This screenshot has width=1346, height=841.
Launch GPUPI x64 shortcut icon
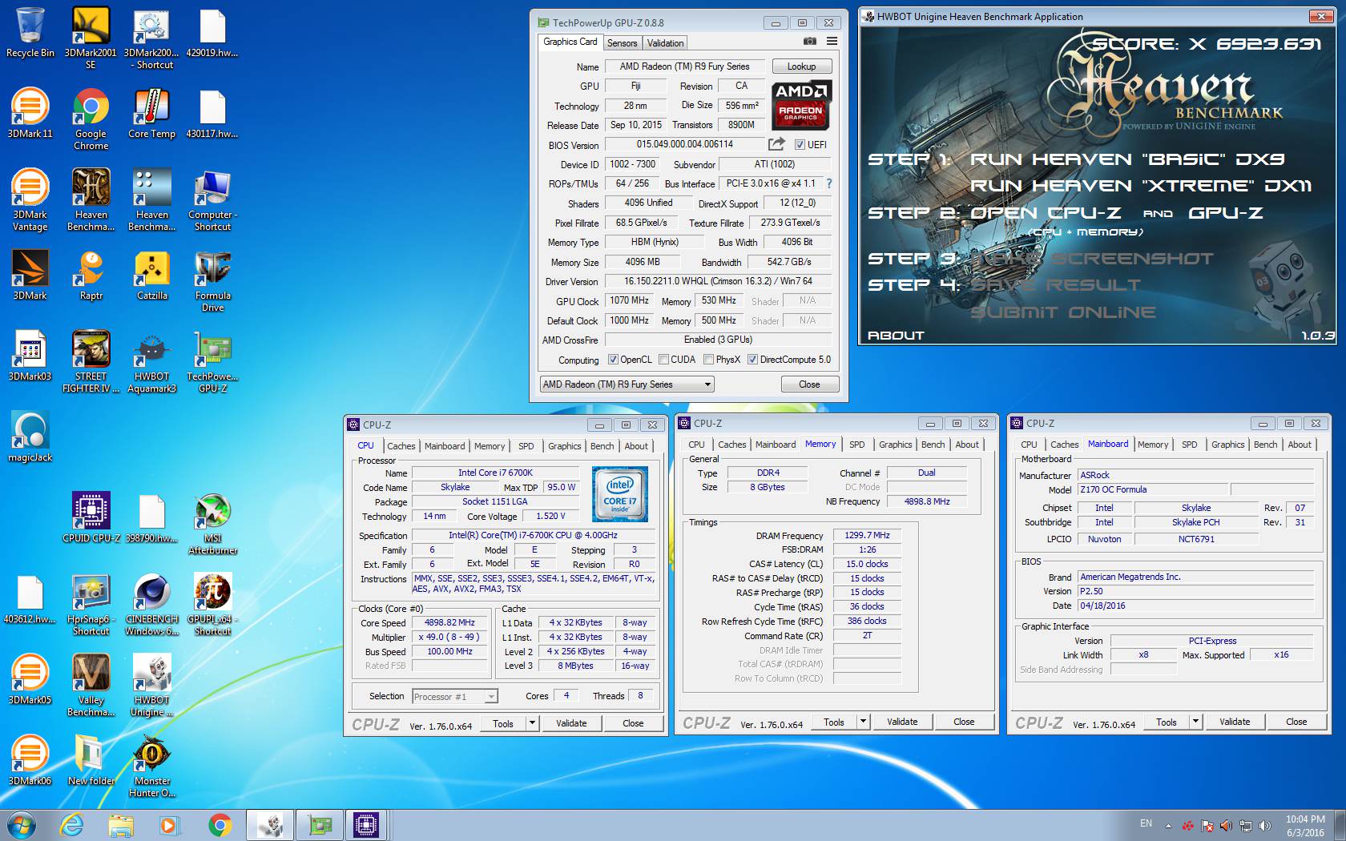[x=212, y=605]
